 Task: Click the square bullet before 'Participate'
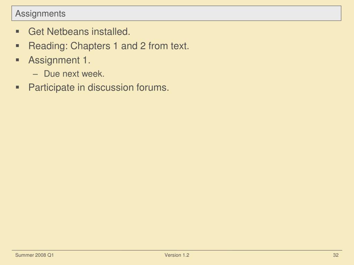18,87
